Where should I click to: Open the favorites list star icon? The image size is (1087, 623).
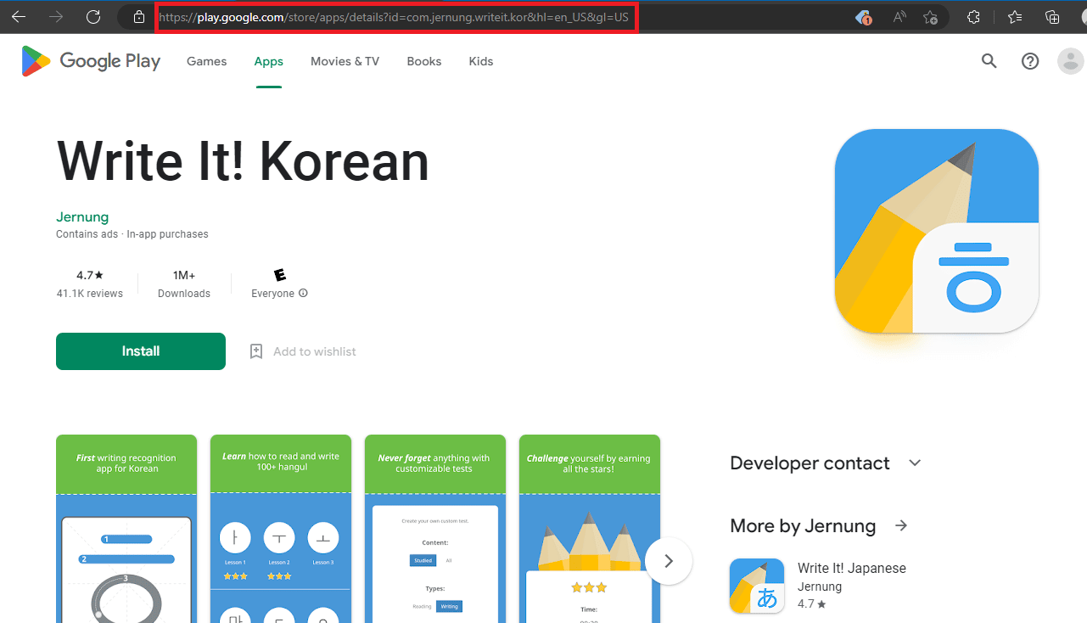point(1015,17)
